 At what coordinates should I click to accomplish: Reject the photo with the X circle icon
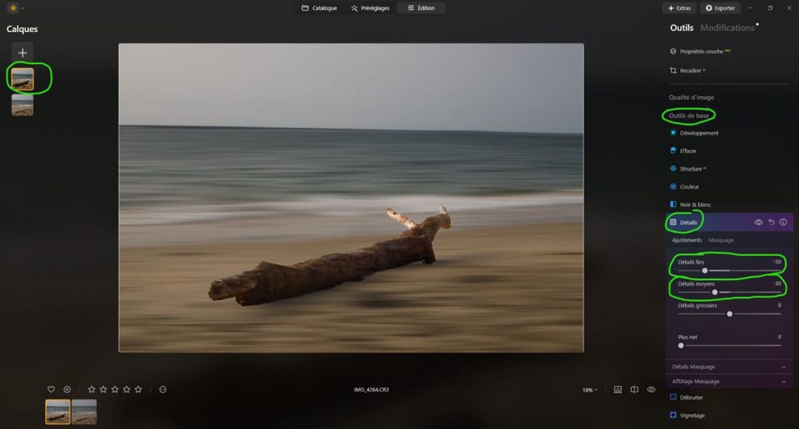point(67,389)
